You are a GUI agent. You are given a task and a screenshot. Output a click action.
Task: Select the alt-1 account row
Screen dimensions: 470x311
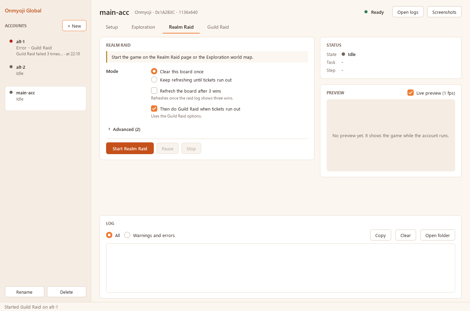(x=45, y=48)
